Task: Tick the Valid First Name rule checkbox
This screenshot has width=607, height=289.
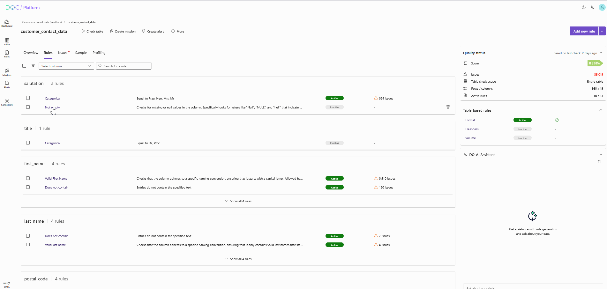Action: [28, 178]
